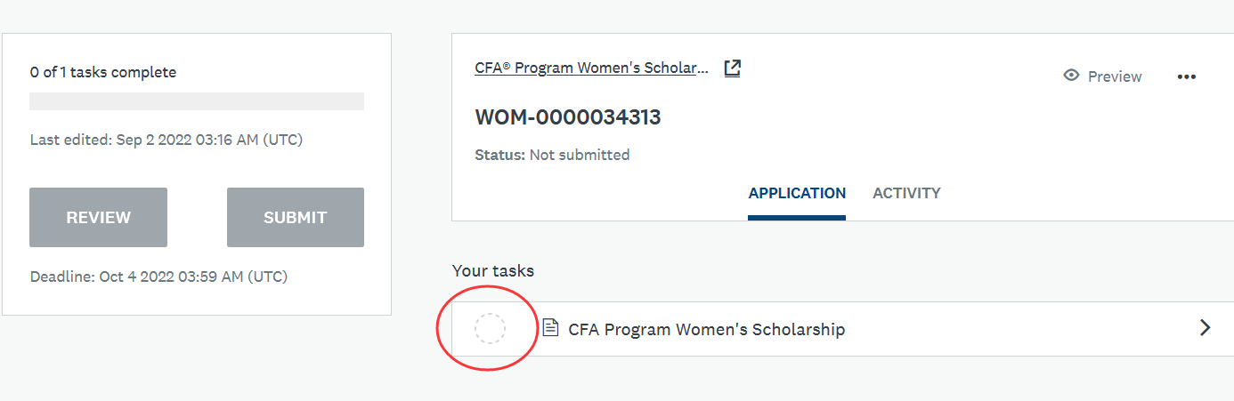Viewport: 1234px width, 401px height.
Task: Open the three-dot more options menu
Action: (1186, 76)
